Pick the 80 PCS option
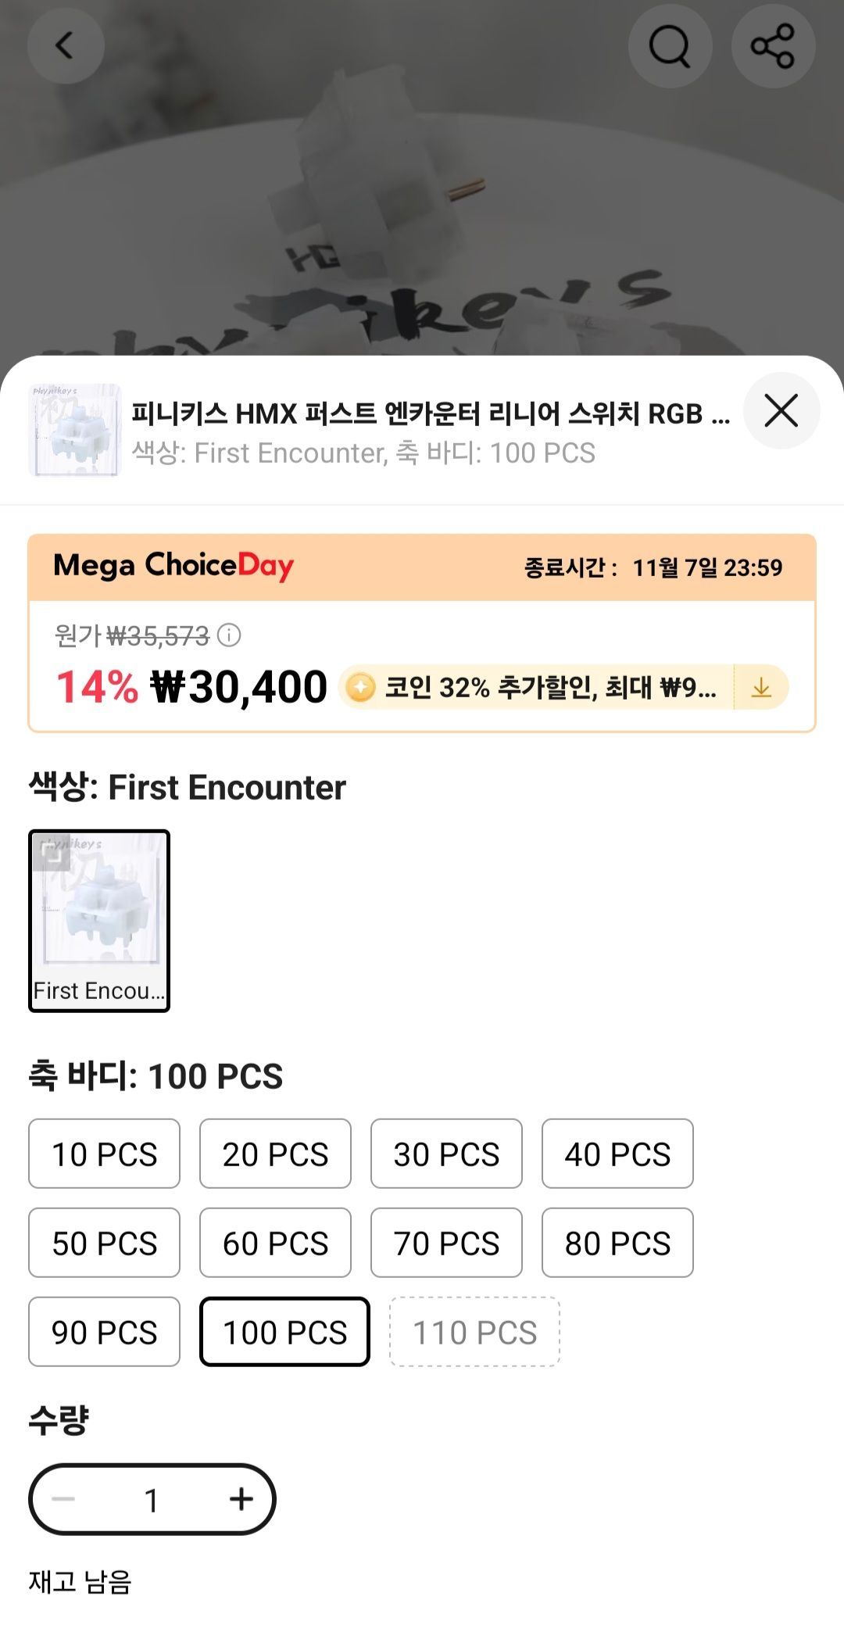The image size is (844, 1632). pyautogui.click(x=617, y=1243)
